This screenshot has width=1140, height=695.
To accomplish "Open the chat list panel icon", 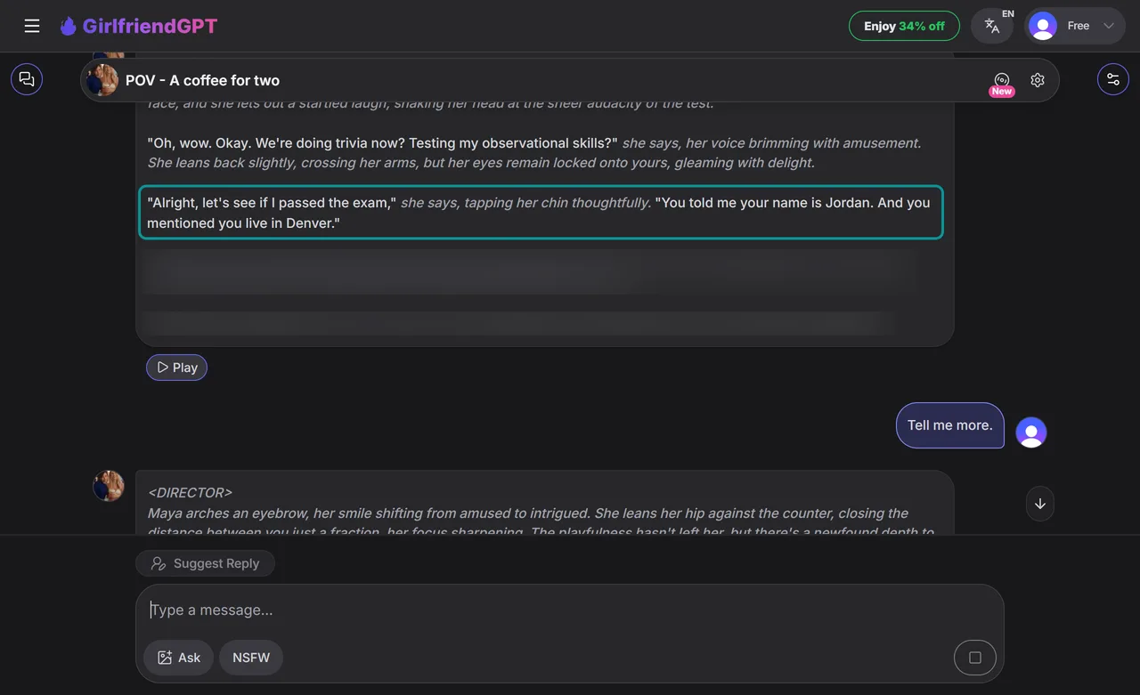I will (x=27, y=79).
